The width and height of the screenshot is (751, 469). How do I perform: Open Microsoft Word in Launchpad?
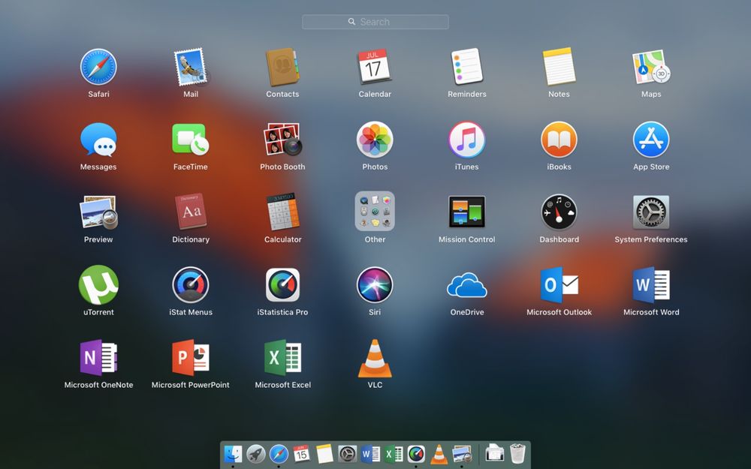(651, 285)
